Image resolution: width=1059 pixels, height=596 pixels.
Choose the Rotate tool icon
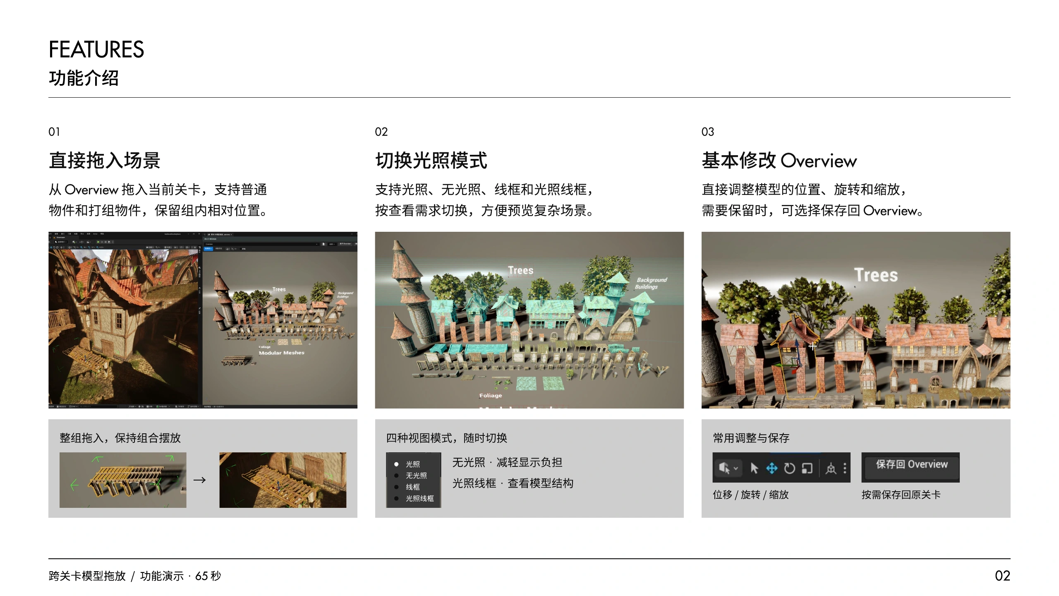[789, 468]
